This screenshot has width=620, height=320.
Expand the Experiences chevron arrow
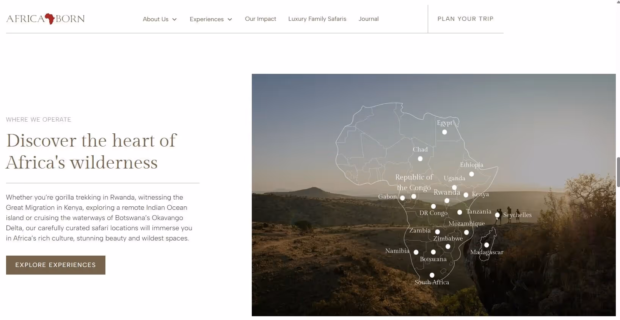pyautogui.click(x=229, y=19)
